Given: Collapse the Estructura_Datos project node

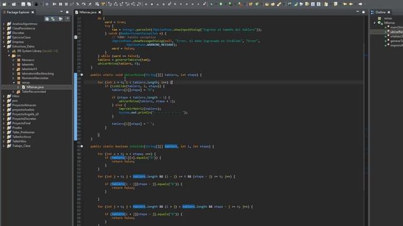Looking at the screenshot, I should [x=4, y=46].
